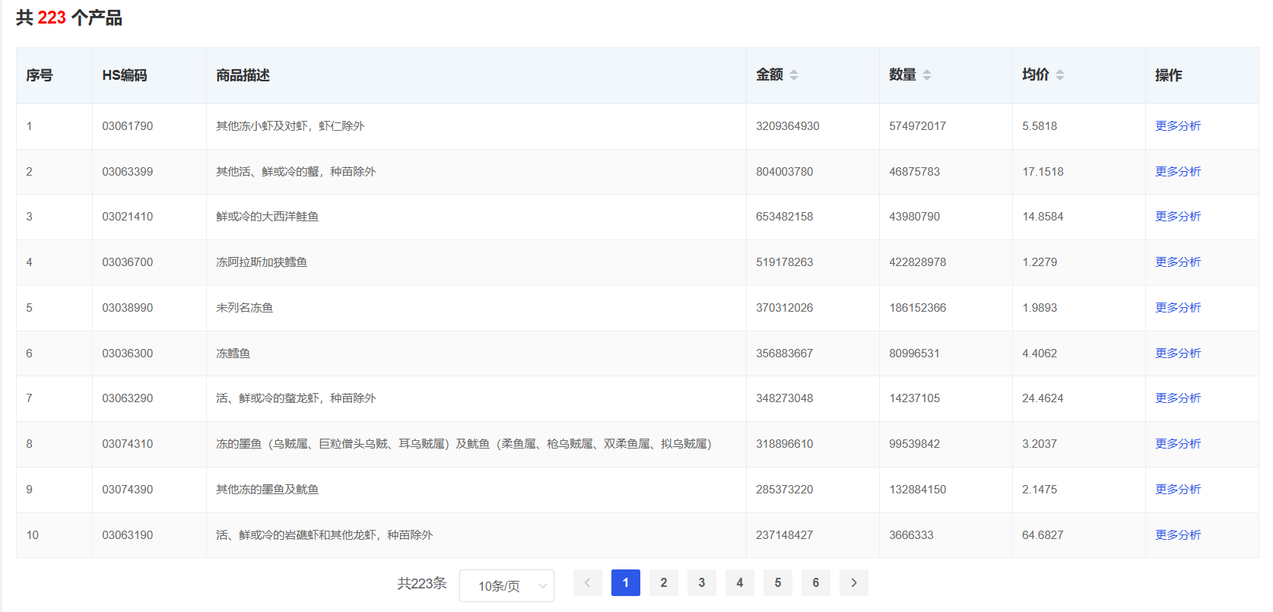Select HS code cell 03061790
Viewport: 1273px width, 612px height.
128,126
